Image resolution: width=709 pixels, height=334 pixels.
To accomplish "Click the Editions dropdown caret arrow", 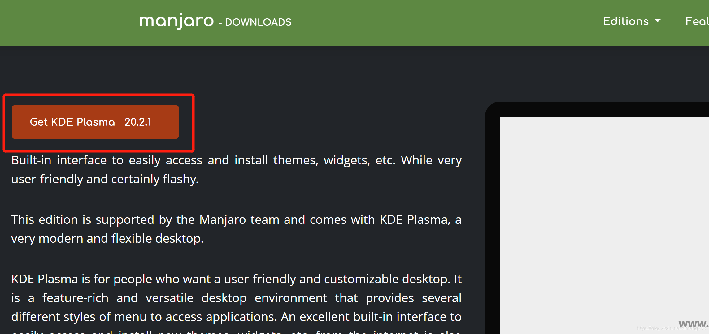I will 658,21.
